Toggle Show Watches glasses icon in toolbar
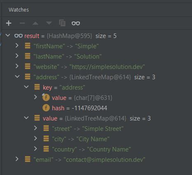 [76, 23]
